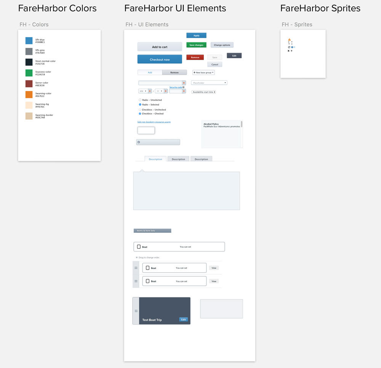This screenshot has height=368, width=381.
Task: Click the info icon in the grey bar
Action: [139, 142]
